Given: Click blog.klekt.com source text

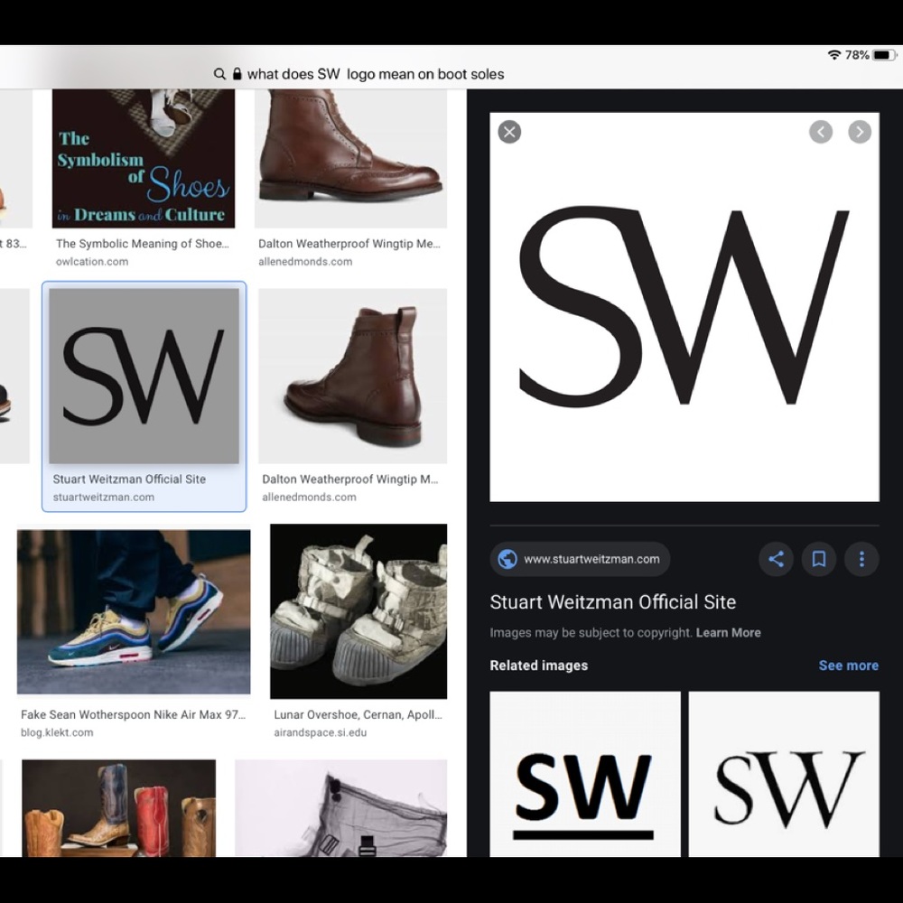Looking at the screenshot, I should pos(57,732).
